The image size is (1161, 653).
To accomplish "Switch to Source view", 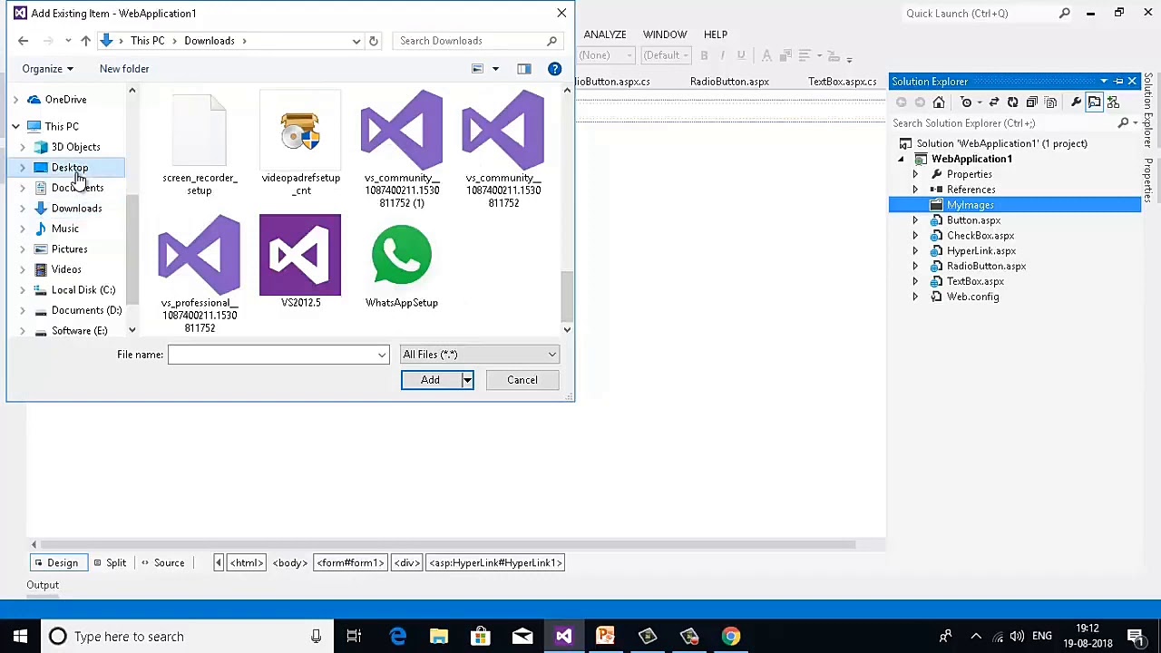I will pyautogui.click(x=162, y=563).
